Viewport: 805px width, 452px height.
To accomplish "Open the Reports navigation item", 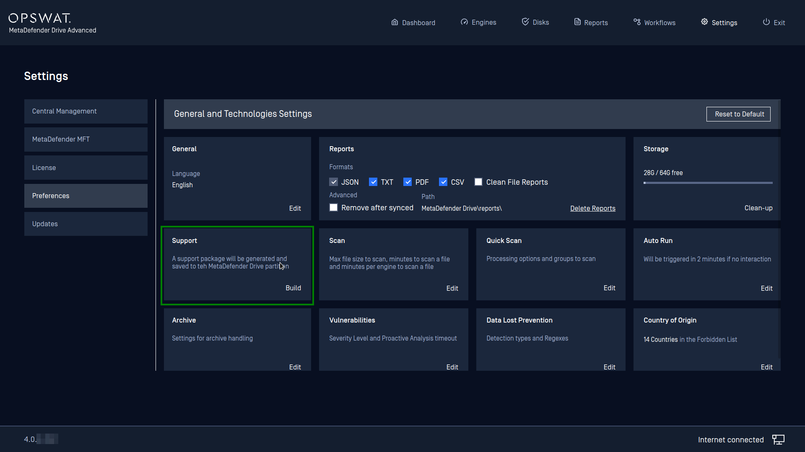I will pos(591,23).
